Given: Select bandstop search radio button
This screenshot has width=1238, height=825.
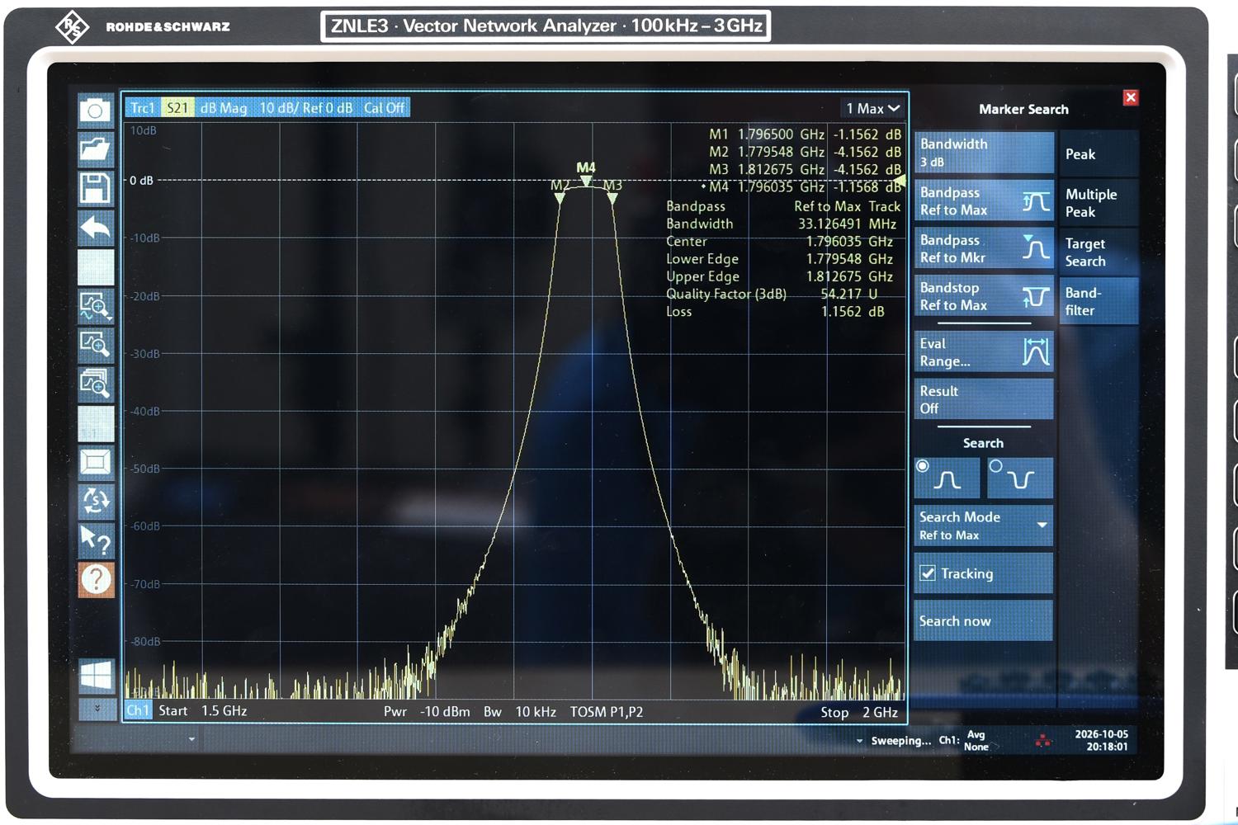Looking at the screenshot, I should click(x=1020, y=478).
